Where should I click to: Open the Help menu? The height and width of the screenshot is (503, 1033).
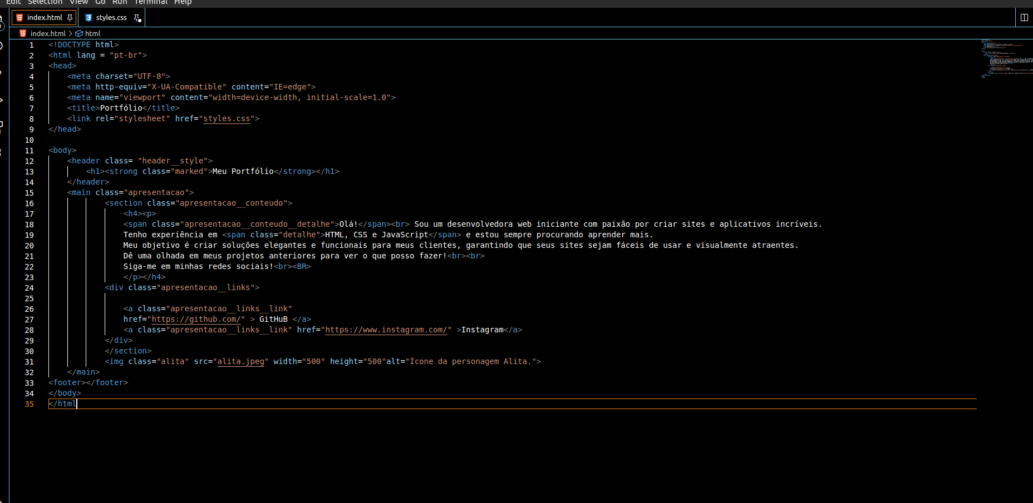pyautogui.click(x=183, y=2)
